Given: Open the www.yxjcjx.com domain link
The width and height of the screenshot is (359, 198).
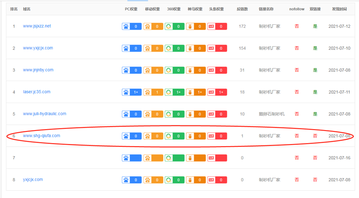Looking at the screenshot, I should (x=38, y=48).
